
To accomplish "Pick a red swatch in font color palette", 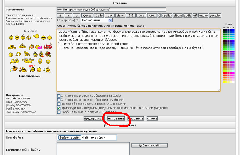I will pyautogui.click(x=223, y=73).
